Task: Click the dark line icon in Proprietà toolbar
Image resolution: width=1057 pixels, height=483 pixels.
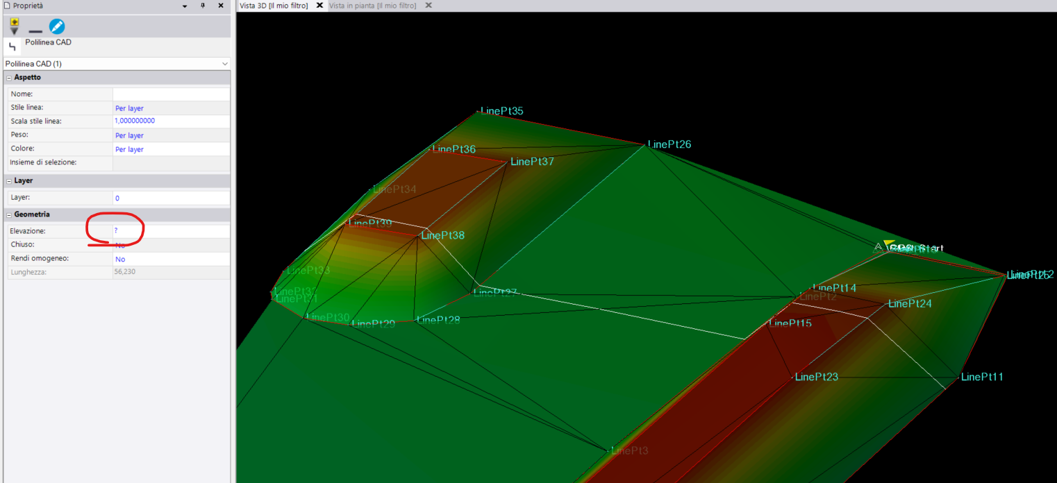Action: click(x=35, y=31)
